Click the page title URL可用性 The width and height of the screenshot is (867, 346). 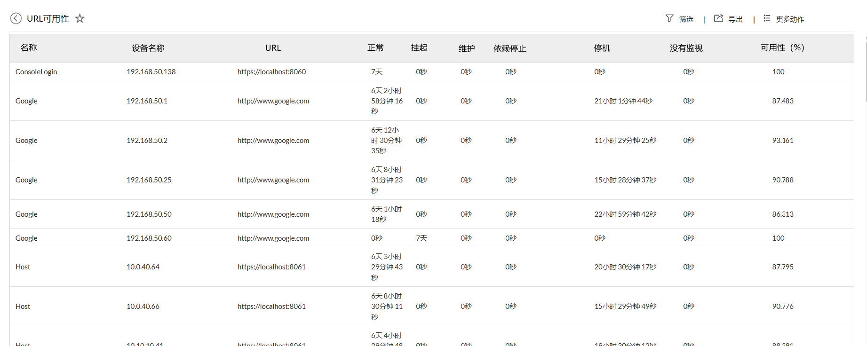coord(48,18)
